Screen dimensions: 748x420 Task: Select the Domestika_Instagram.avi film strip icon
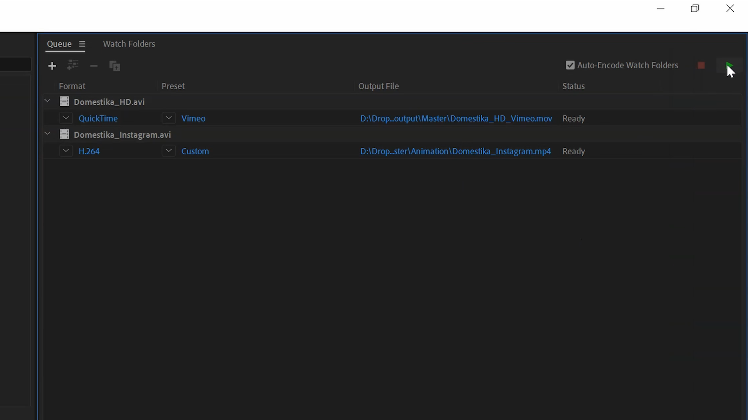pos(64,135)
